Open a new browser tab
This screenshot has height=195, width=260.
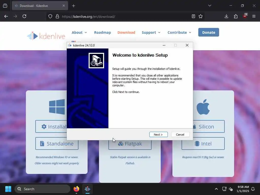tap(73, 6)
